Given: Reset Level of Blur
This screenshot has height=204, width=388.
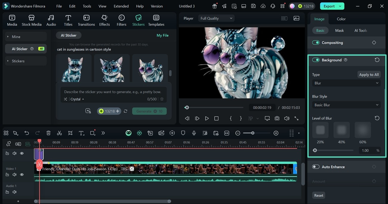Looking at the screenshot, I should tap(377, 118).
